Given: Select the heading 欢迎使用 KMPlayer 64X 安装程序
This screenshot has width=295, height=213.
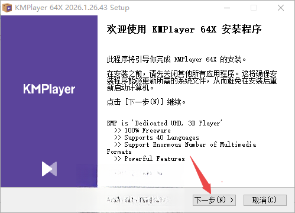Looking at the screenshot, I should [184, 30].
